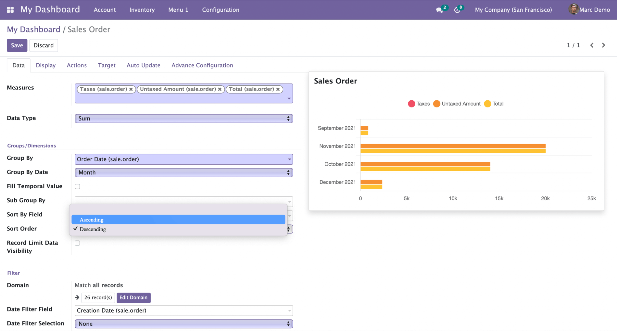The height and width of the screenshot is (331, 617).
Task: Open the conversations chat icon
Action: point(439,10)
